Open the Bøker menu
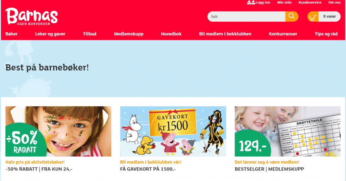The image size is (346, 181). pyautogui.click(x=11, y=34)
